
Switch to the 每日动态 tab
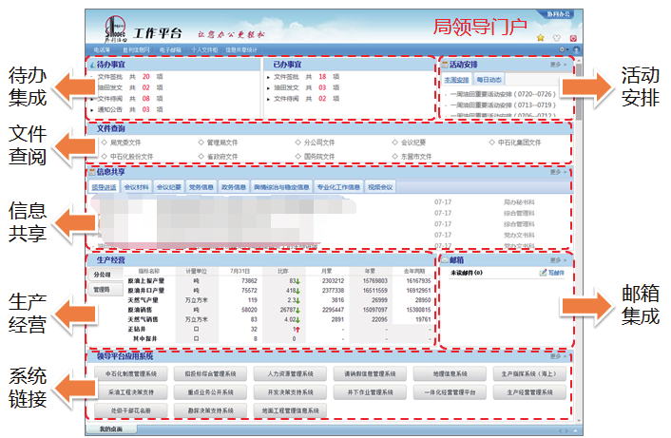[x=489, y=80]
